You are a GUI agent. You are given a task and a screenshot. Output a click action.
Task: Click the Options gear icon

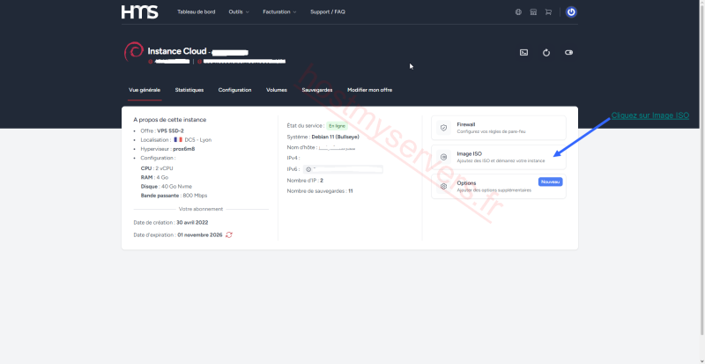click(x=444, y=186)
